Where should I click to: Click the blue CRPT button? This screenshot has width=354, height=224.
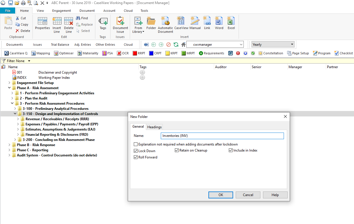(x=155, y=53)
